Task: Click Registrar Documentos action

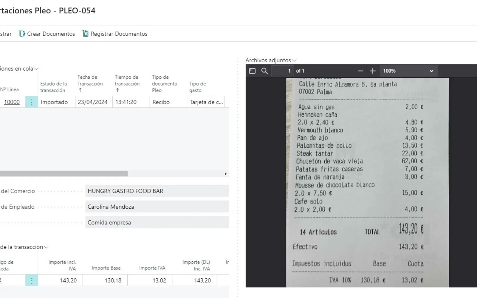Action: [115, 34]
